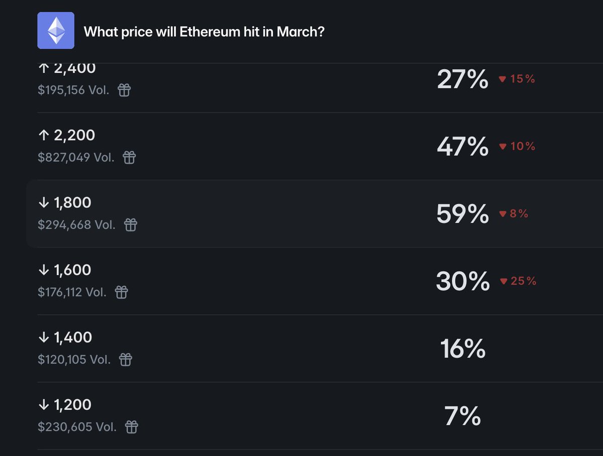Click the 30% probability value
The image size is (603, 456).
462,281
